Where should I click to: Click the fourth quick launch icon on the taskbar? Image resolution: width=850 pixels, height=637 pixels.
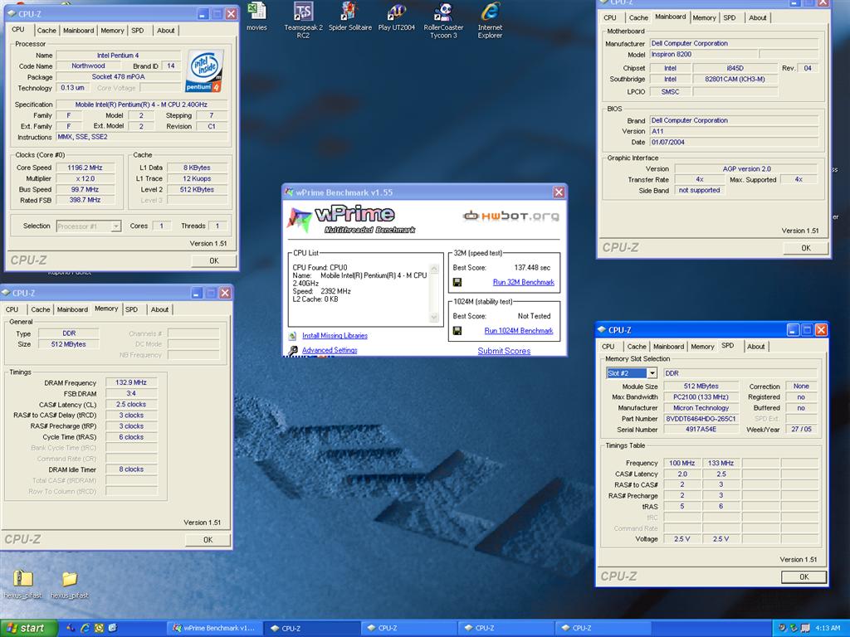(x=112, y=629)
